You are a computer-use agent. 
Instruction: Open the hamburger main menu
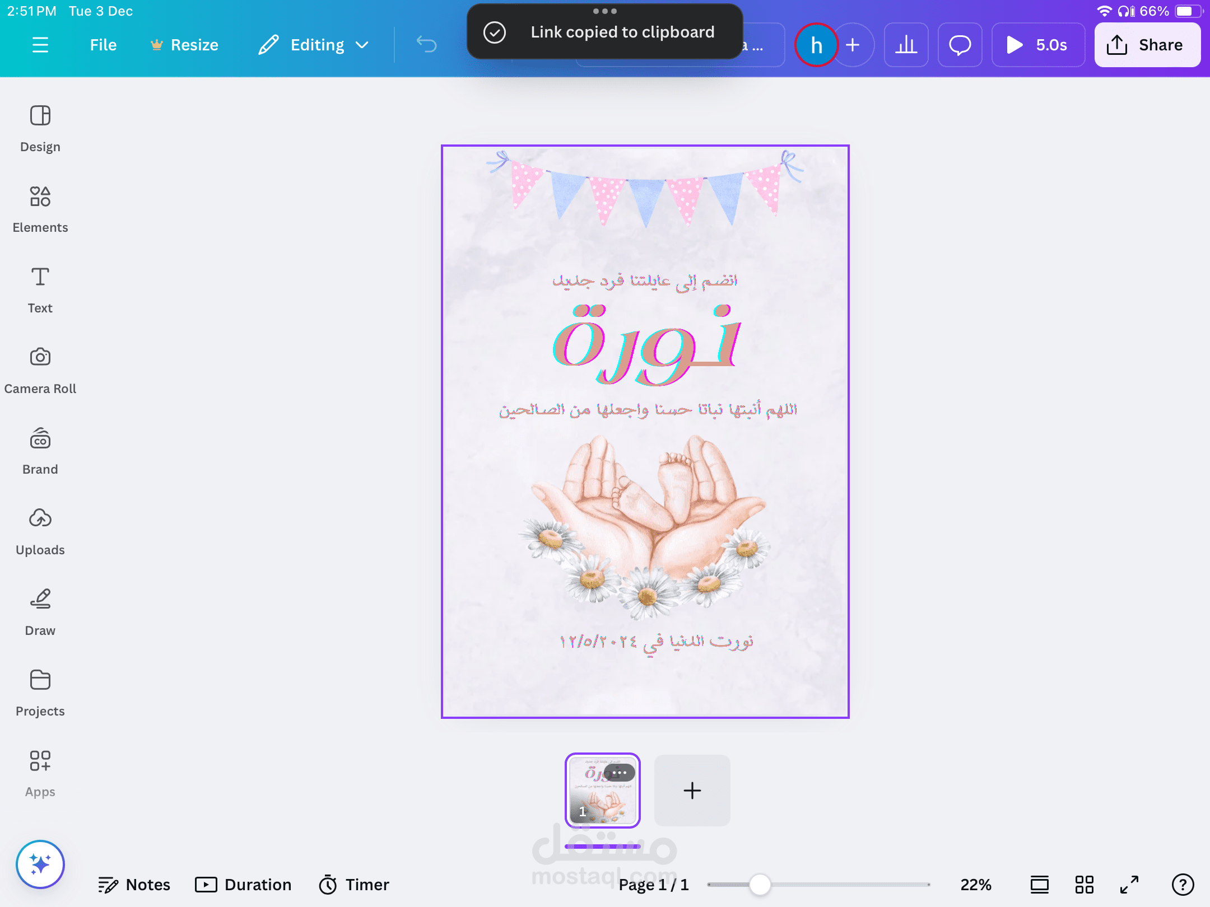40,45
